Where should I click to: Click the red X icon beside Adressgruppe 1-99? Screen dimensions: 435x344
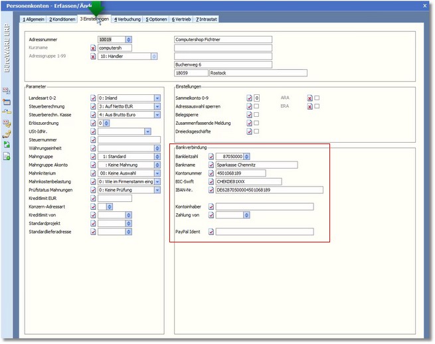93,57
